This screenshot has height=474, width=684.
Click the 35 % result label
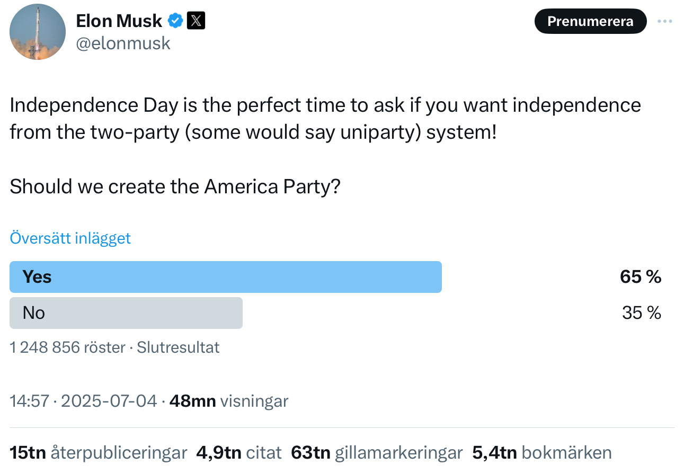coord(642,313)
